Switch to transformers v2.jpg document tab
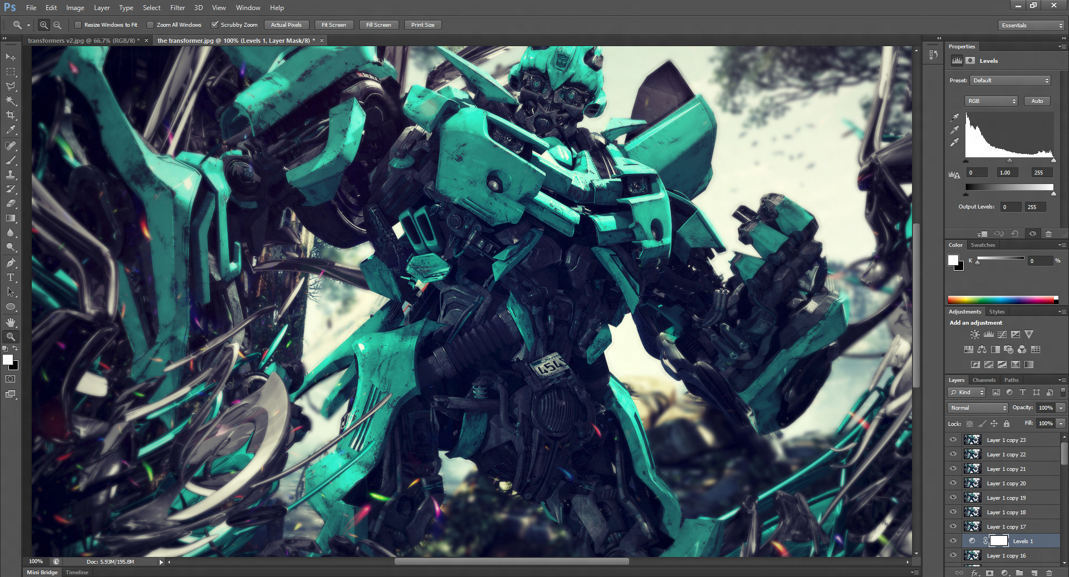This screenshot has width=1069, height=577. 84,41
